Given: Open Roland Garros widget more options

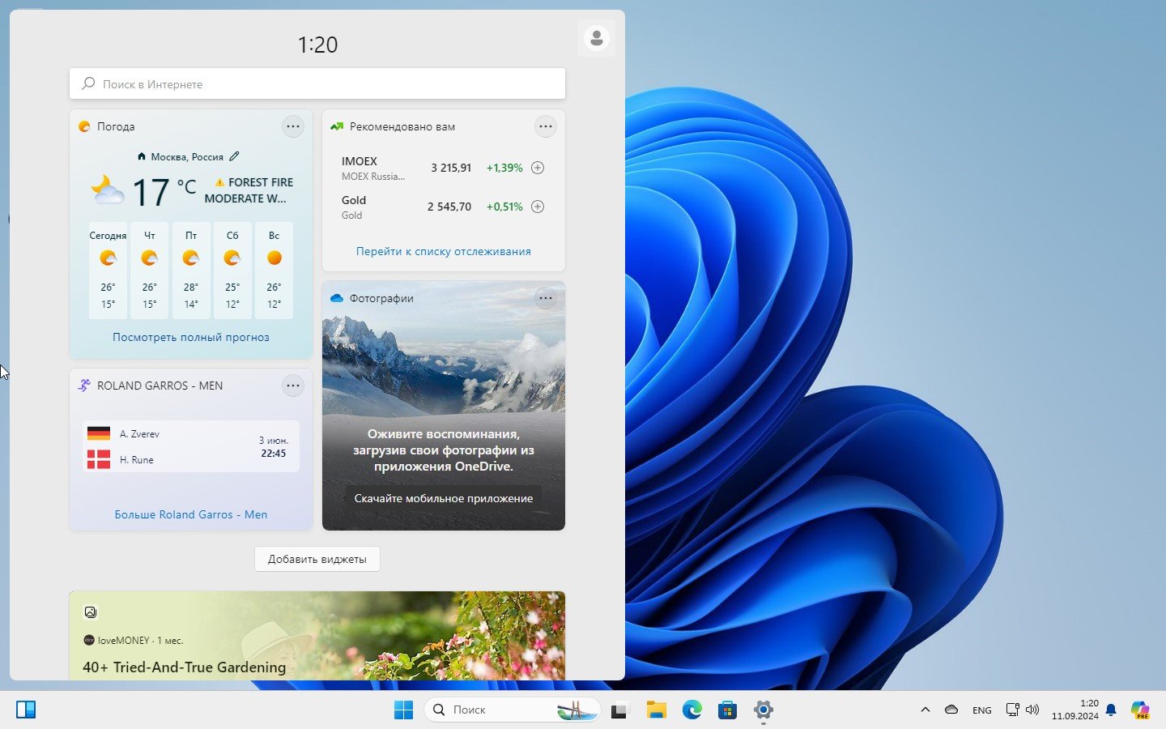Looking at the screenshot, I should point(293,386).
